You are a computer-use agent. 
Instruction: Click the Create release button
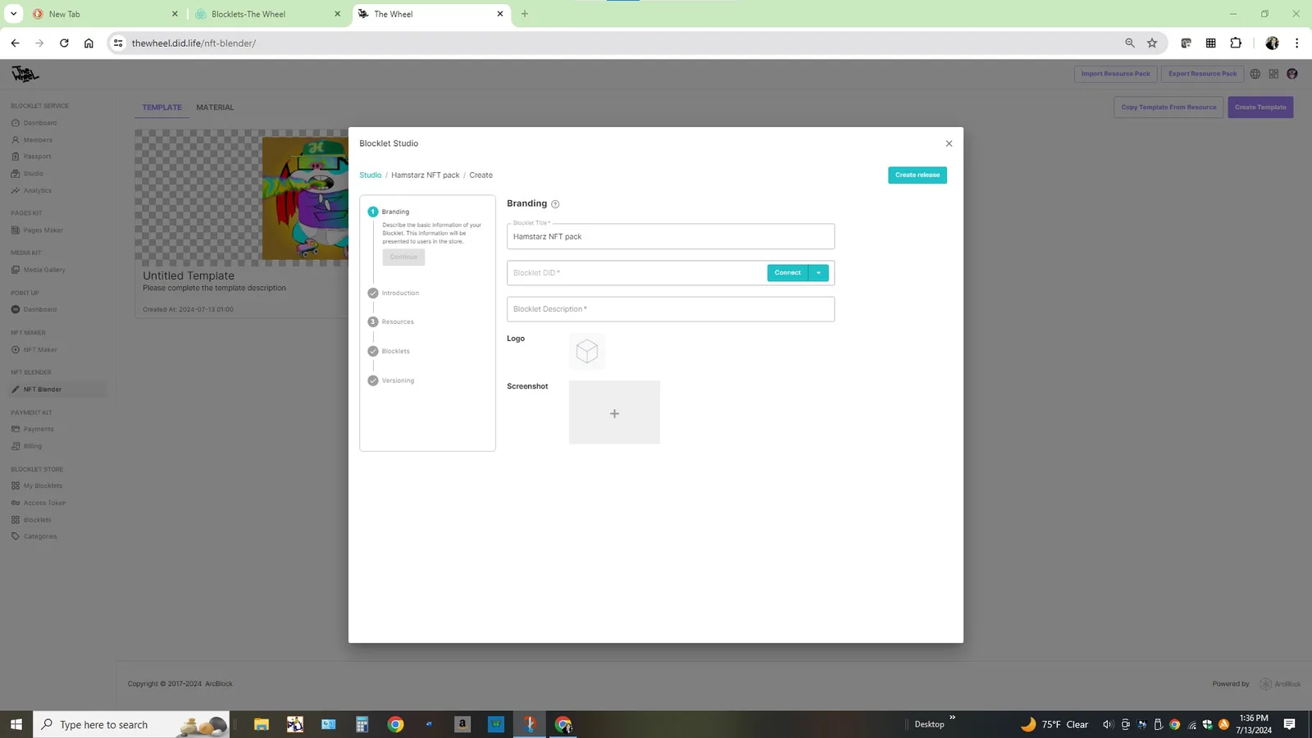pos(918,175)
